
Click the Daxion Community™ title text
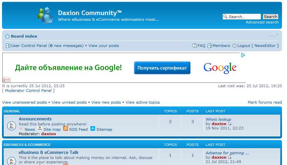pyautogui.click(x=90, y=13)
